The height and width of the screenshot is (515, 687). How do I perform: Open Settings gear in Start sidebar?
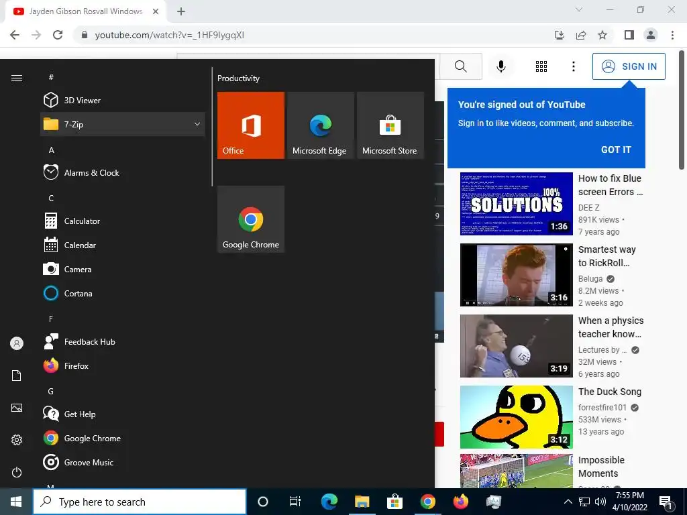click(17, 440)
